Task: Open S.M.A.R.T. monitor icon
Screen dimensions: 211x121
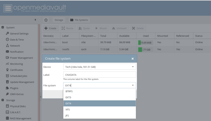Action: point(7,112)
